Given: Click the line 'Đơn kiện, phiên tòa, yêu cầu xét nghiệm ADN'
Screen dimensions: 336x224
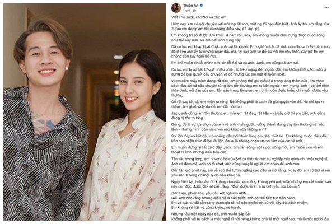Looking at the screenshot, I should click(x=211, y=193).
